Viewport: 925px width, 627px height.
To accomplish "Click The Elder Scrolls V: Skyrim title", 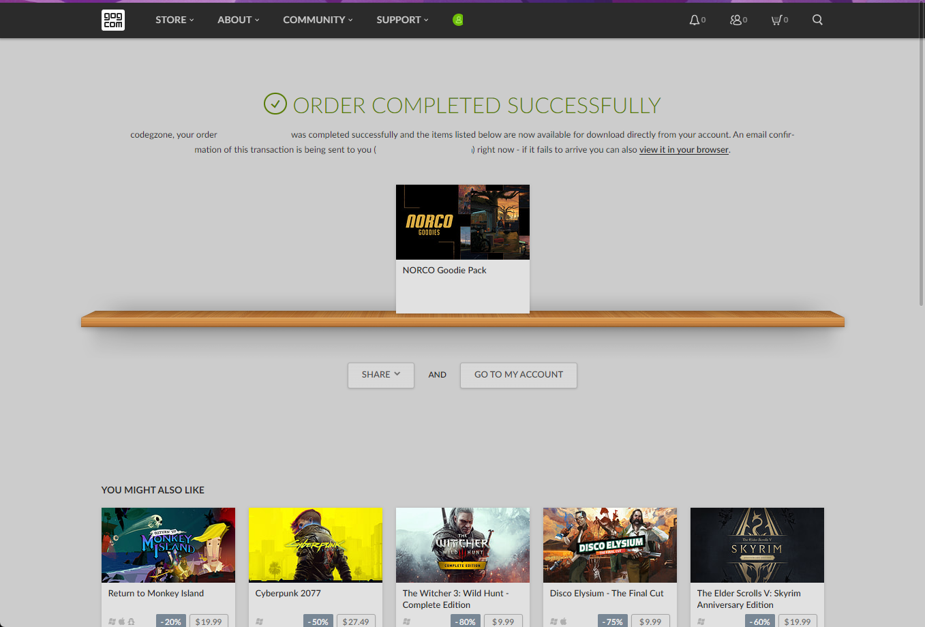I will pos(749,599).
